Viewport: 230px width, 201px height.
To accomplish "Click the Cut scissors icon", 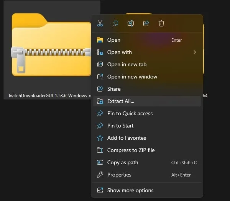I will coord(100,23).
